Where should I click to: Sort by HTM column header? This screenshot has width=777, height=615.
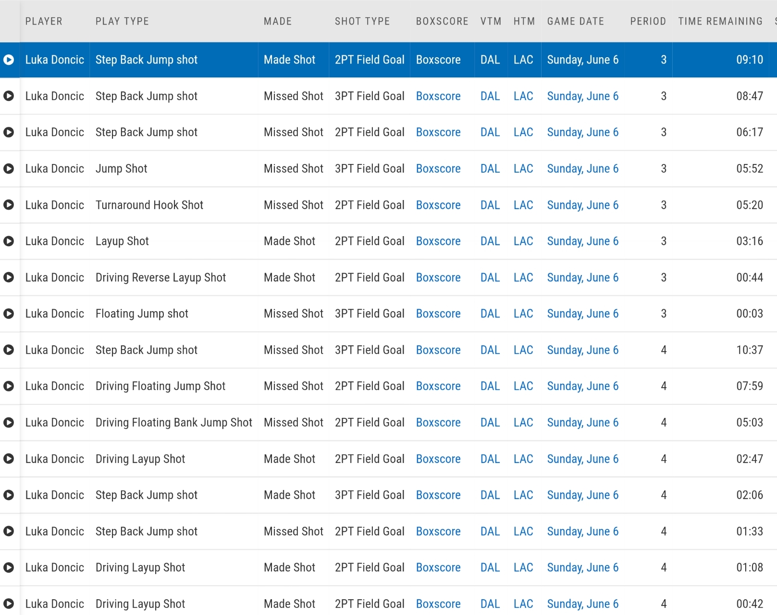pos(524,21)
